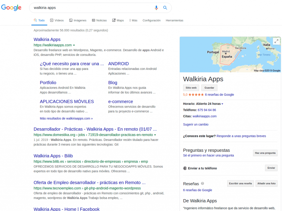282x211 pixels.
Task: Call phone number 675 94 64 86
Action: (207, 110)
